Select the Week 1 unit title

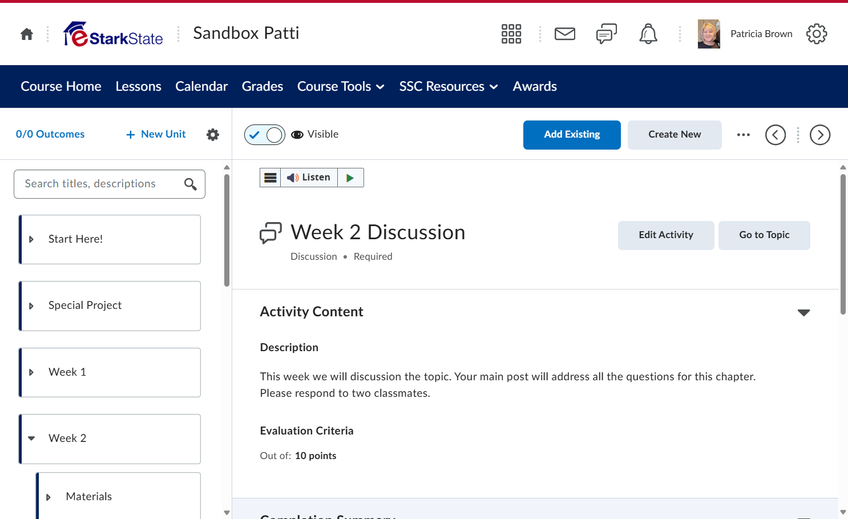tap(67, 372)
